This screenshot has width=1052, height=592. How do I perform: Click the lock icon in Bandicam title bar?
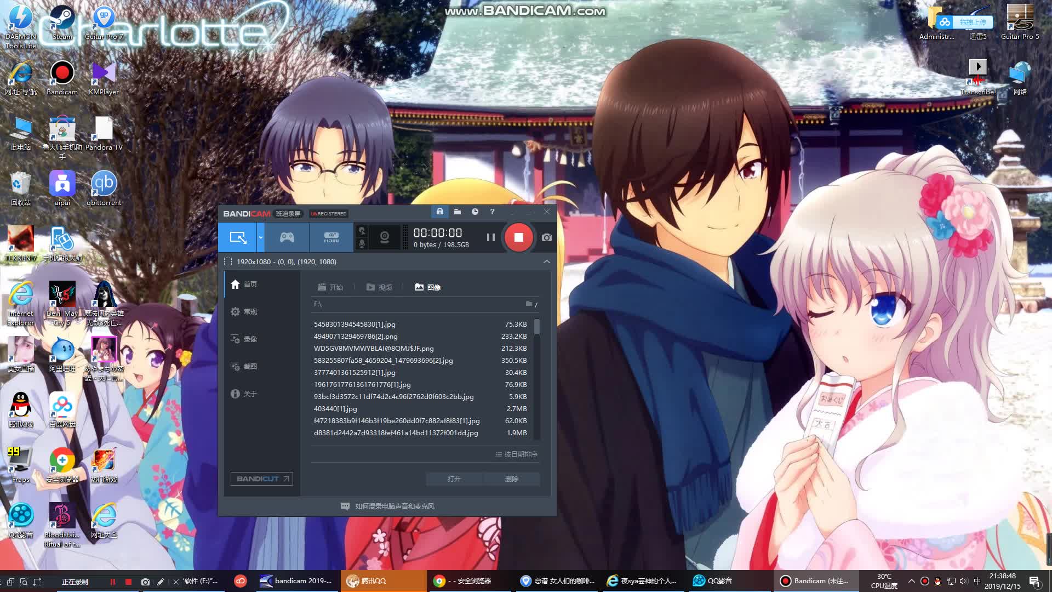click(439, 212)
